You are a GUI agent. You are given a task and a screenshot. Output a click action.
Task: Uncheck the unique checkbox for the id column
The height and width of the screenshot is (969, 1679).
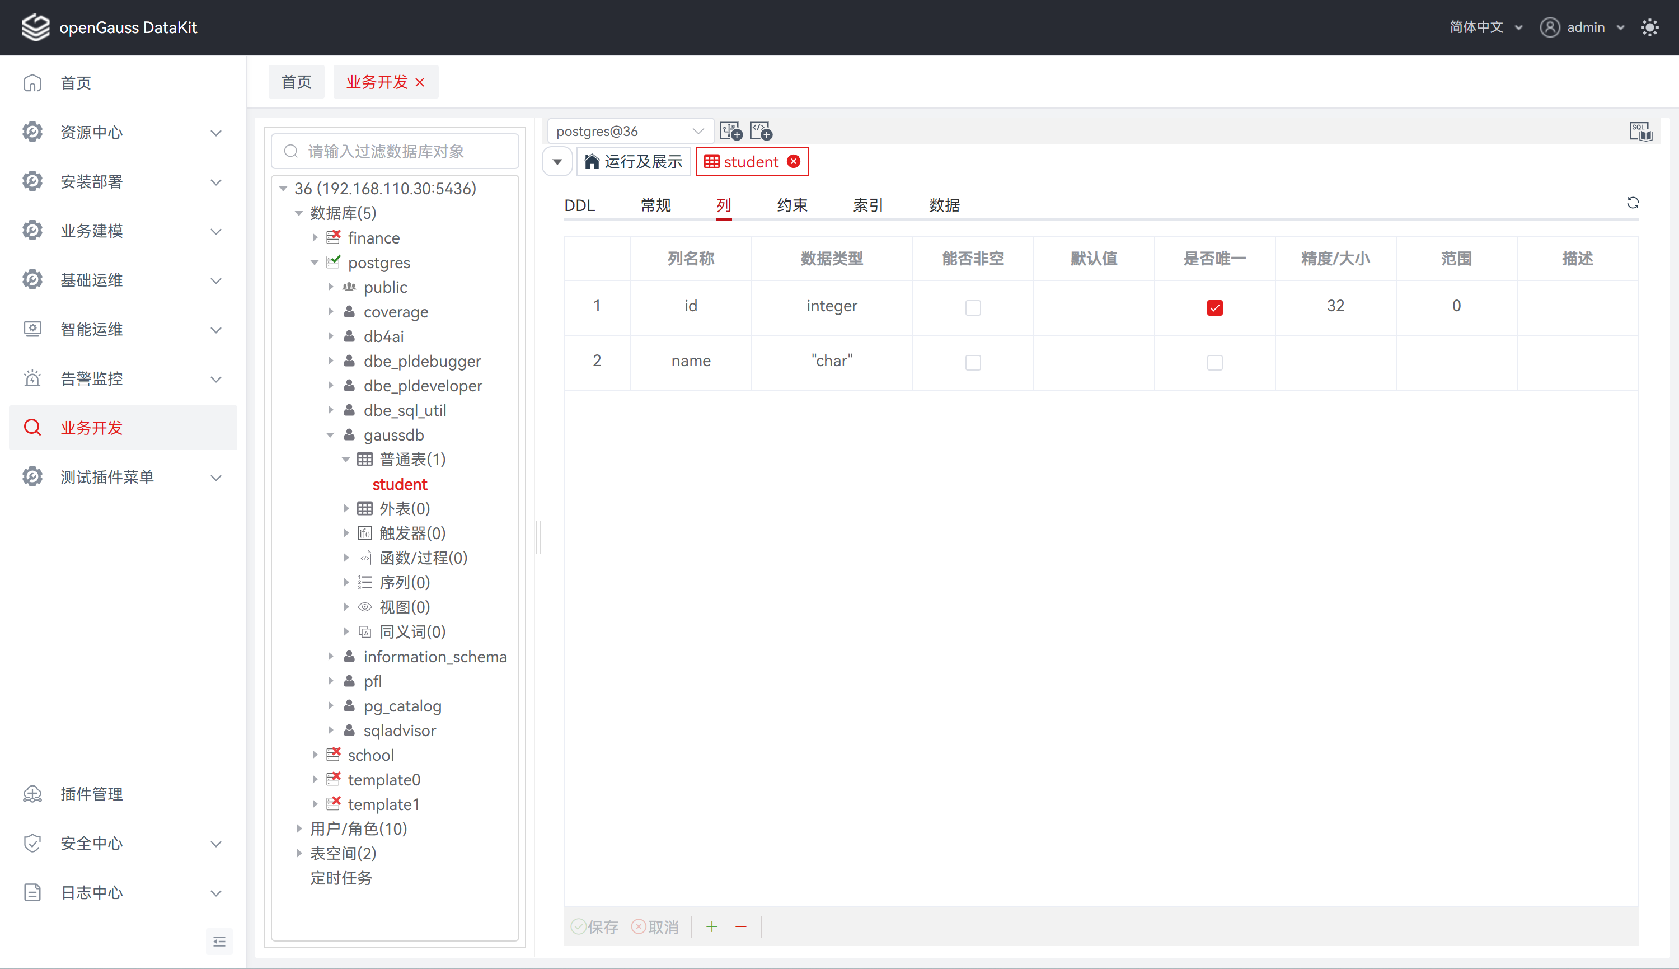(x=1214, y=307)
